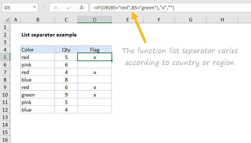
Task: Select the Qty cell with value 9
Action: pos(66,95)
